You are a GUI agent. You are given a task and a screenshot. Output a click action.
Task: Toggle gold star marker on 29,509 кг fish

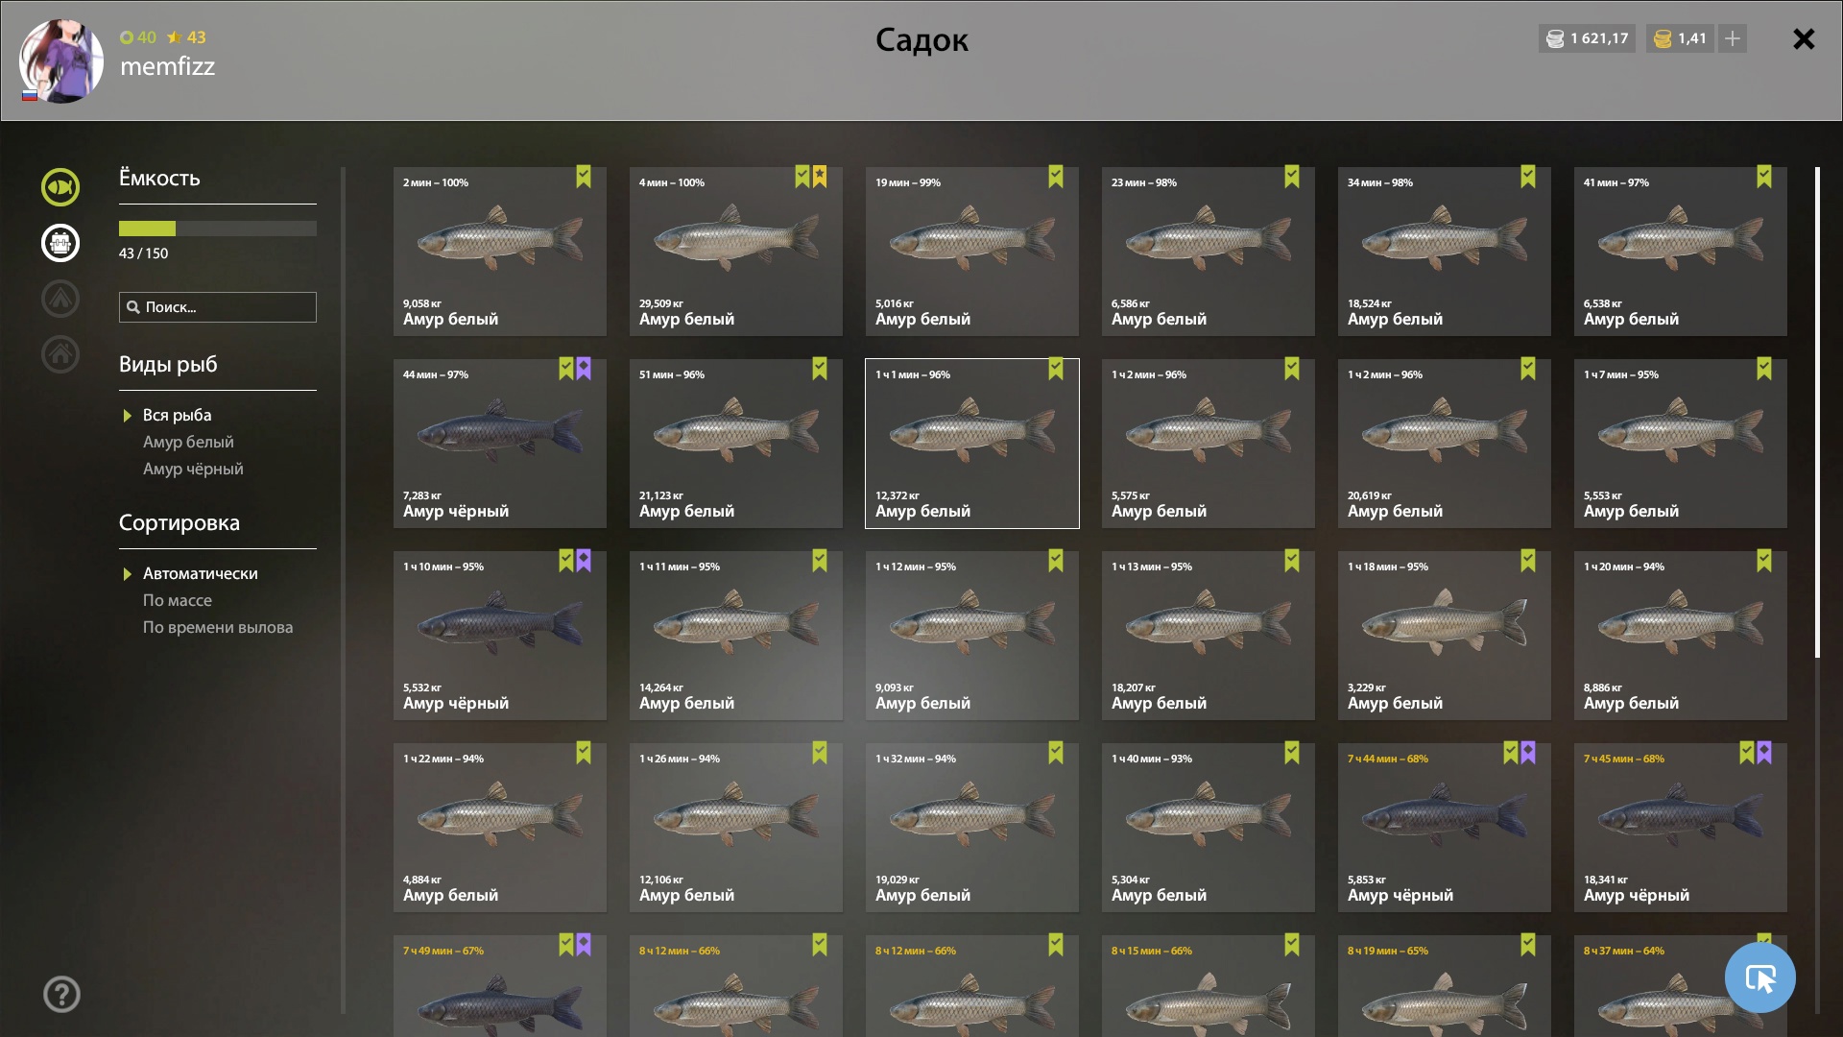(820, 177)
